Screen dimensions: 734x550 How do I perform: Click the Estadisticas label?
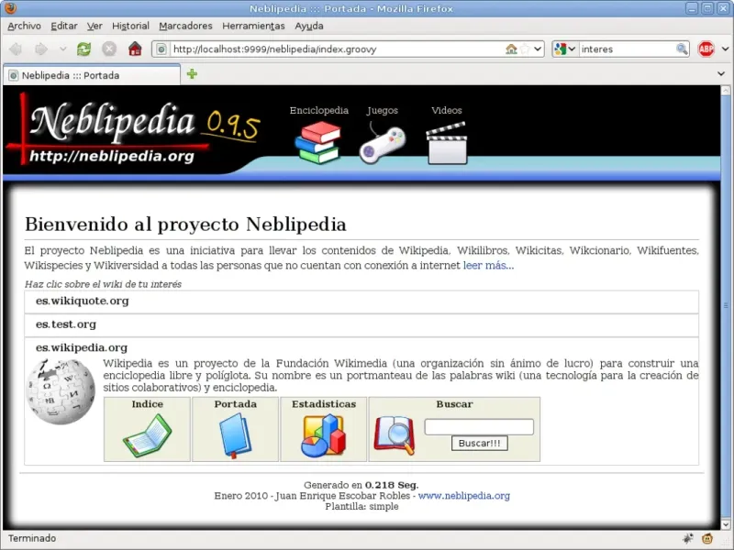[324, 404]
